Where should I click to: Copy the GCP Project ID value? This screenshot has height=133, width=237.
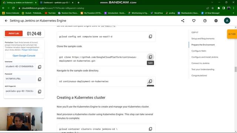(x=40, y=92)
